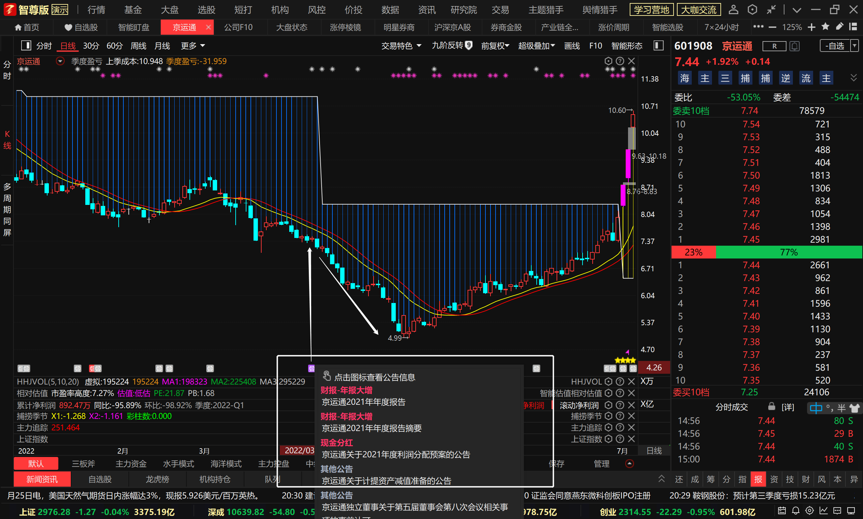Expand the double chevron below indicator buttons
The image size is (863, 519).
854,78
